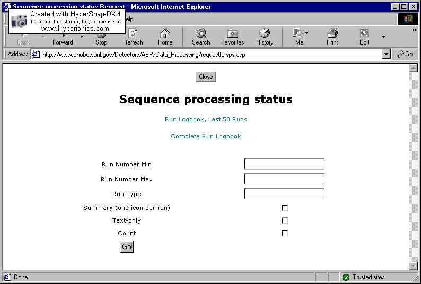
Task: Open the dropdown arrow right of Edit
Action: 383,37
